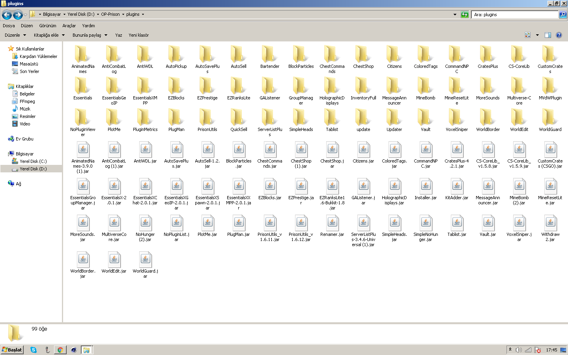The height and width of the screenshot is (355, 568).
Task: Toggle the preview pane button
Action: tap(548, 35)
